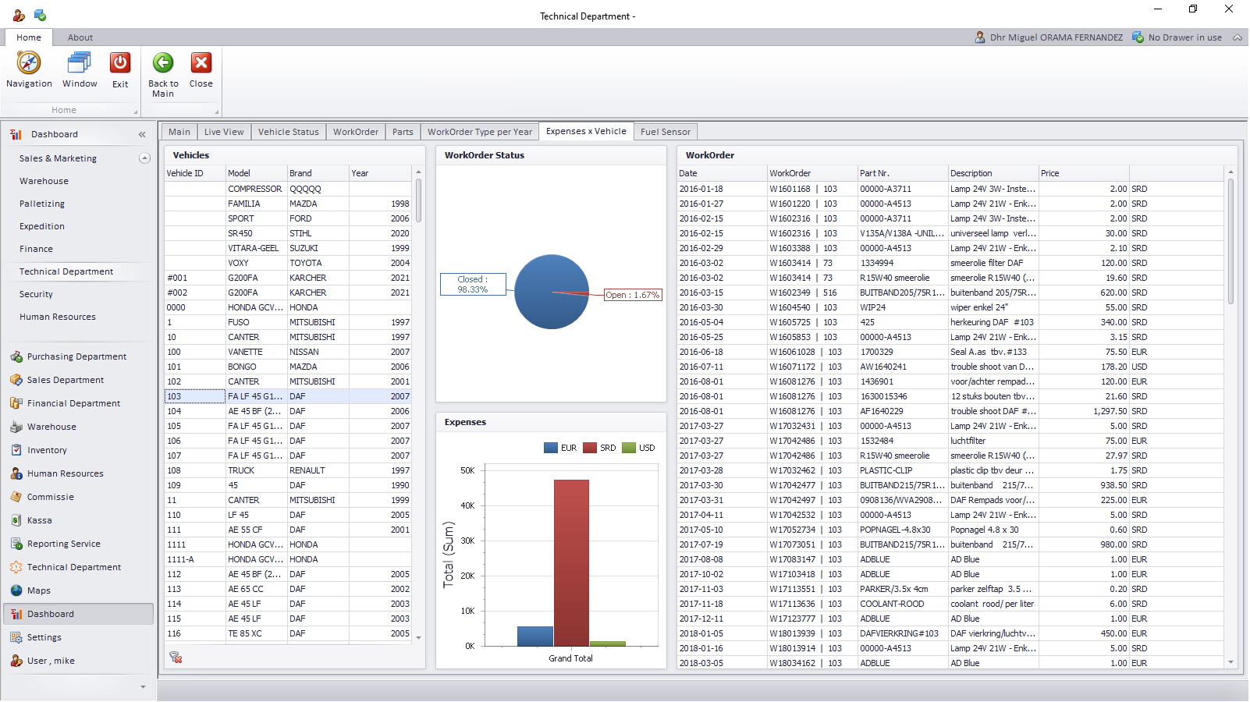
Task: Collapse the ribbon with the chevron
Action: tap(1238, 37)
